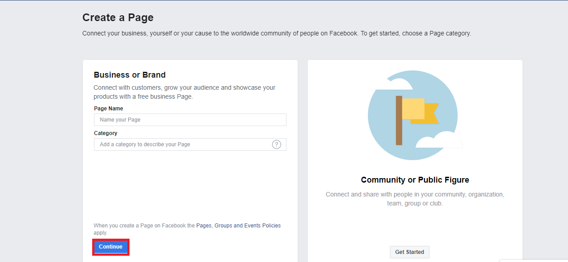
Task: Click the Get Started button
Action: (x=410, y=252)
